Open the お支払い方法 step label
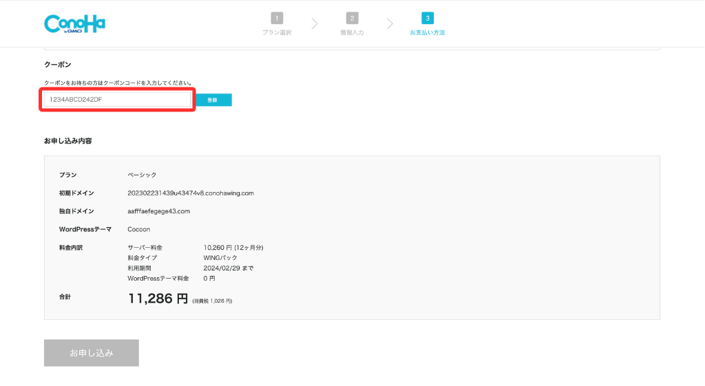This screenshot has height=386, width=705. pos(428,32)
